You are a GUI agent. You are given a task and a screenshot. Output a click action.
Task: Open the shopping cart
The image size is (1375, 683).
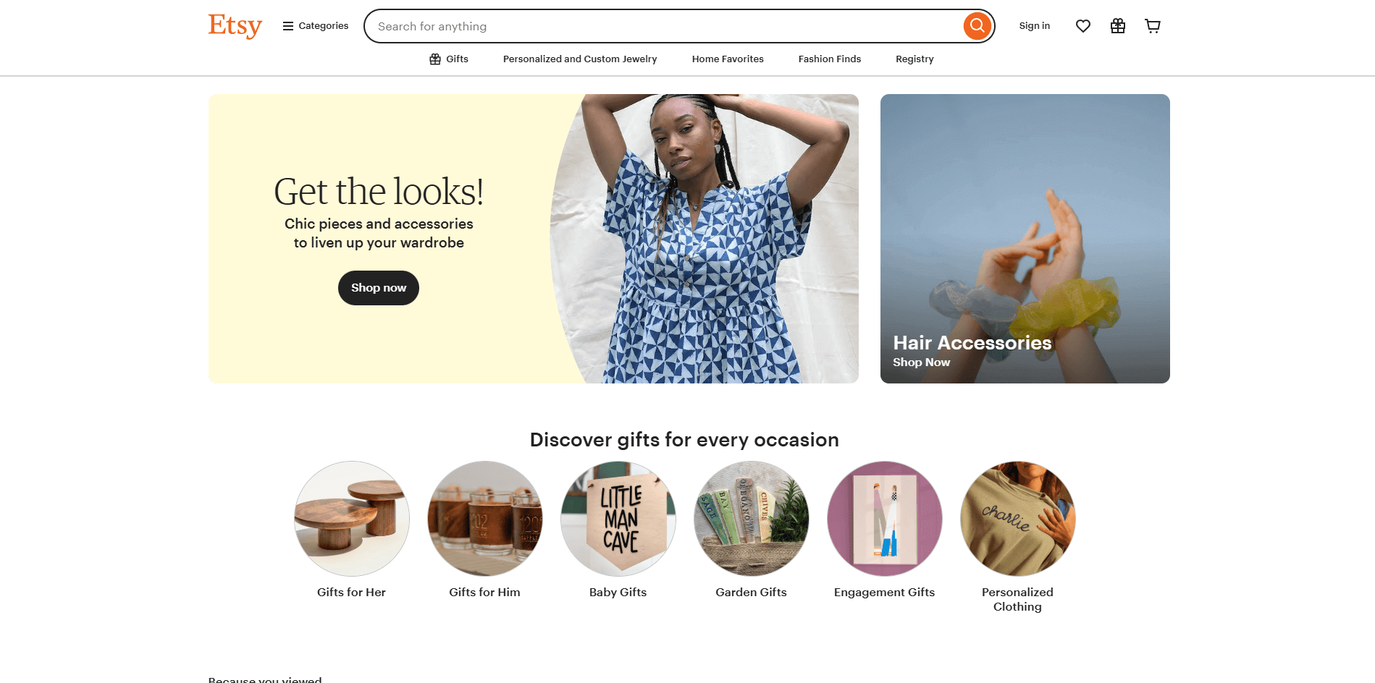1152,26
